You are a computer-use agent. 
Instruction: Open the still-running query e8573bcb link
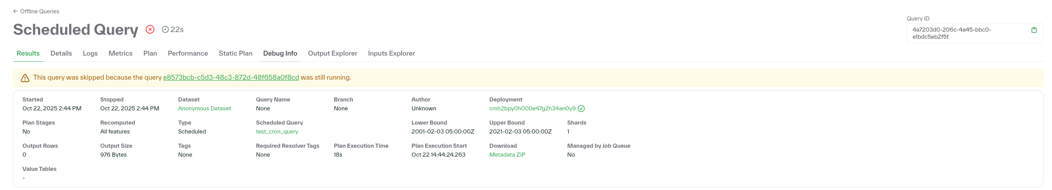pyautogui.click(x=231, y=77)
